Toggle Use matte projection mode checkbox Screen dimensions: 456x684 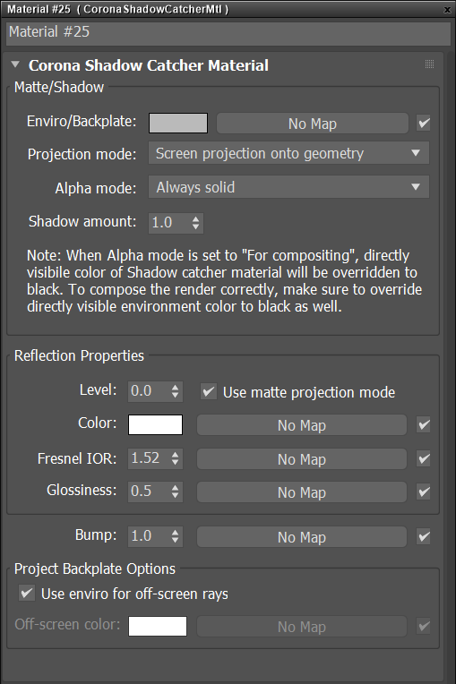tap(209, 392)
